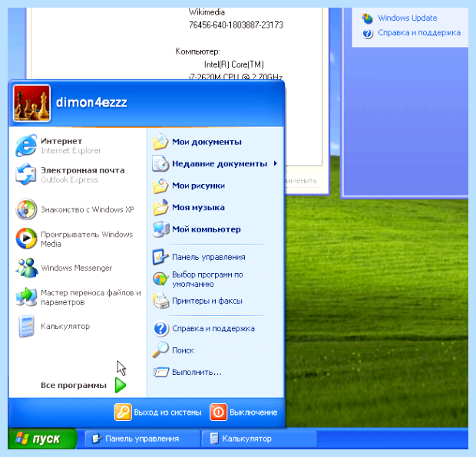Screen dimensions: 476x457
Task: Click the Выполнить run icon
Action: tap(160, 372)
